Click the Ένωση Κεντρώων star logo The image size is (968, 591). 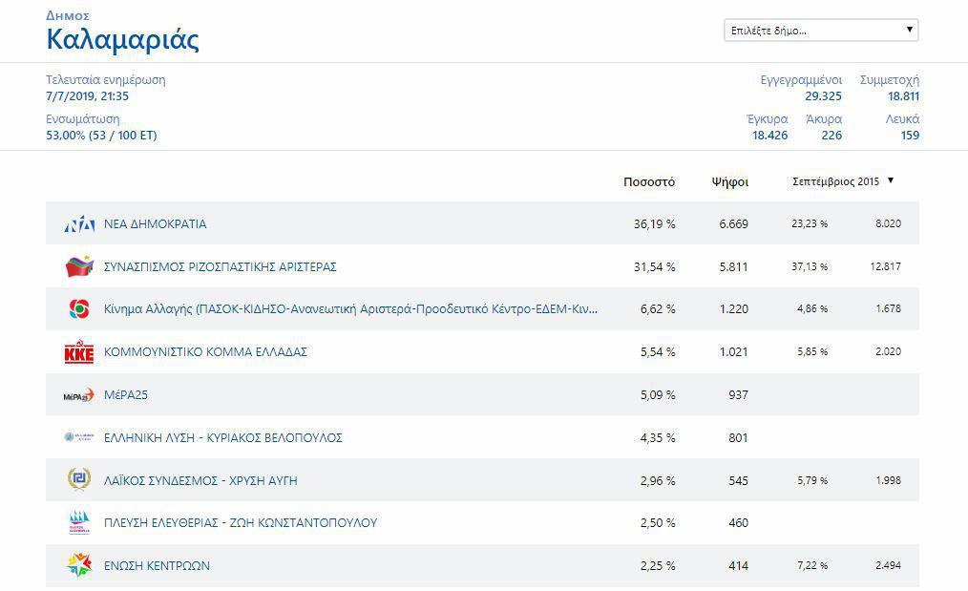click(79, 565)
